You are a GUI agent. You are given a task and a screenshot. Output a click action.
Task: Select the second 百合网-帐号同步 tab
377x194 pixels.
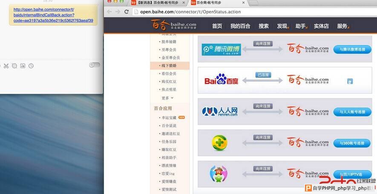[209, 3]
